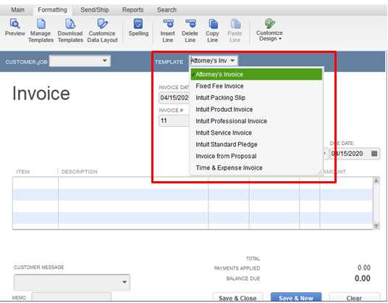Click Save & Close button
The width and height of the screenshot is (388, 303).
pos(237,298)
